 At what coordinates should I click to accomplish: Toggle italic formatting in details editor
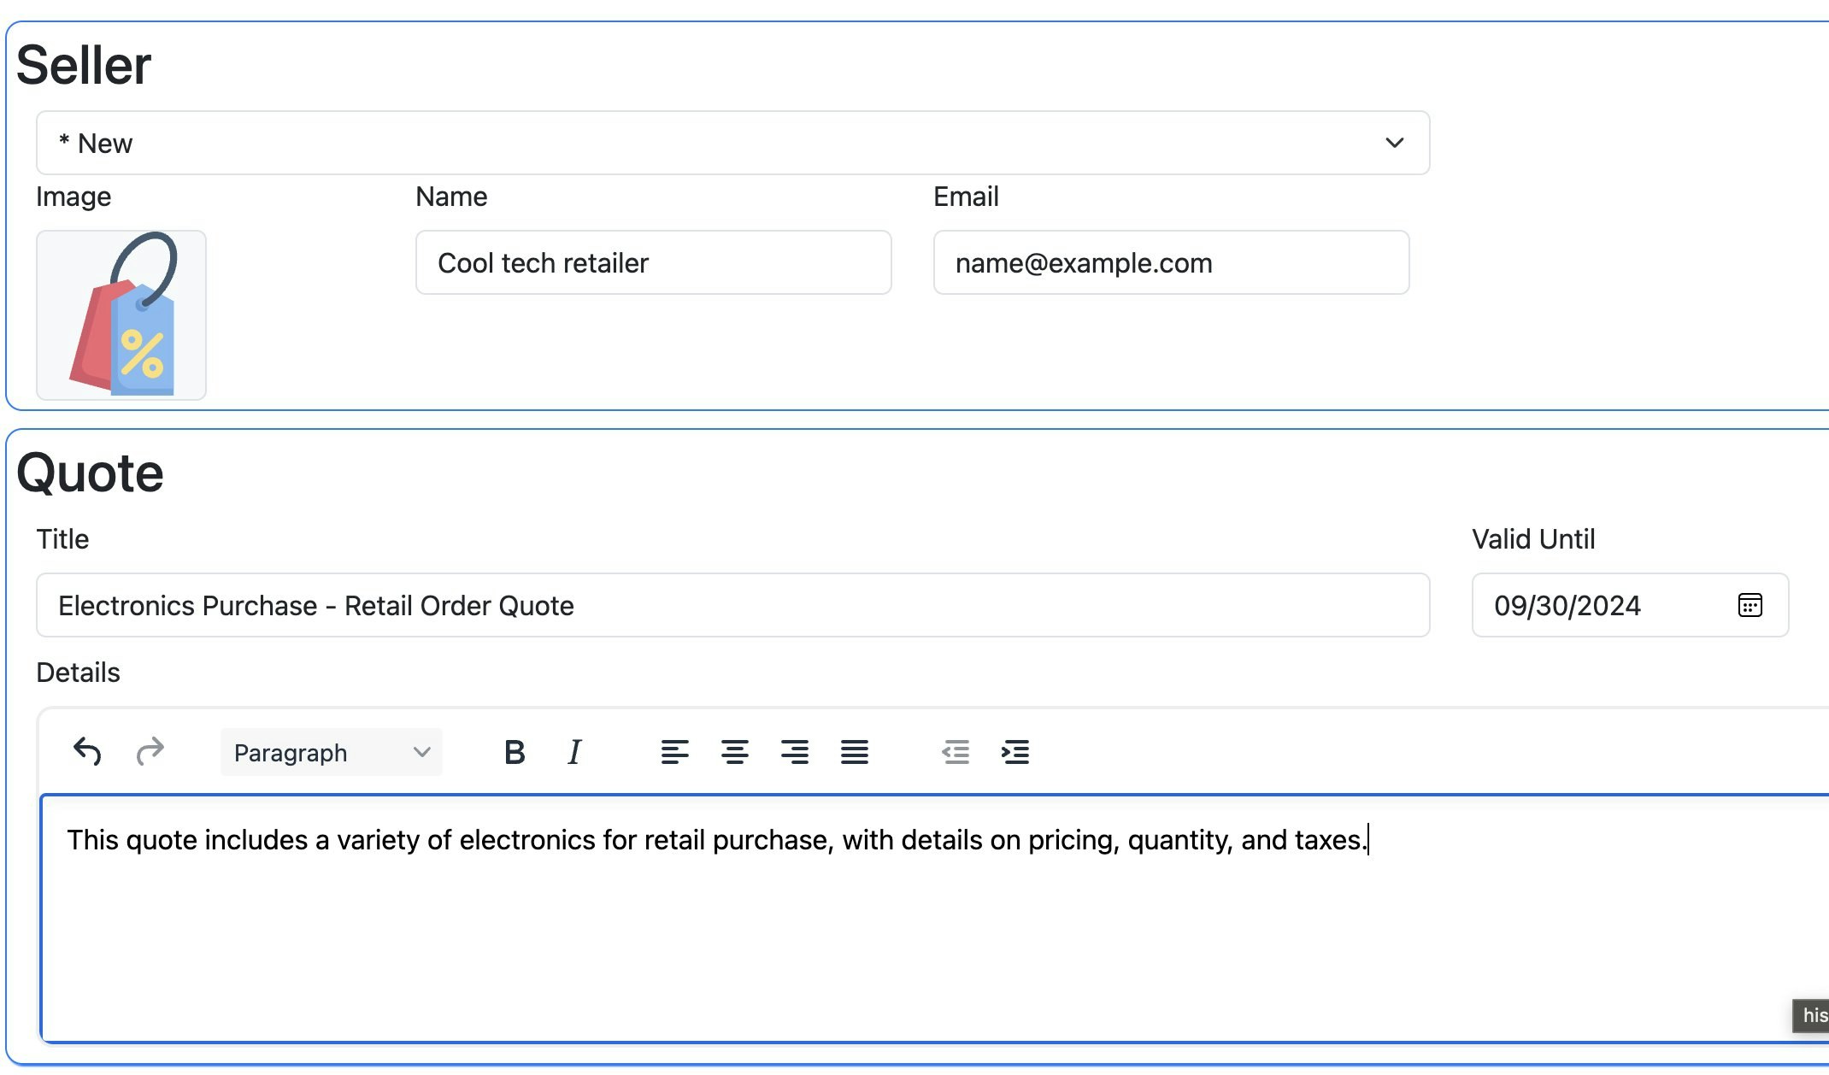(574, 752)
